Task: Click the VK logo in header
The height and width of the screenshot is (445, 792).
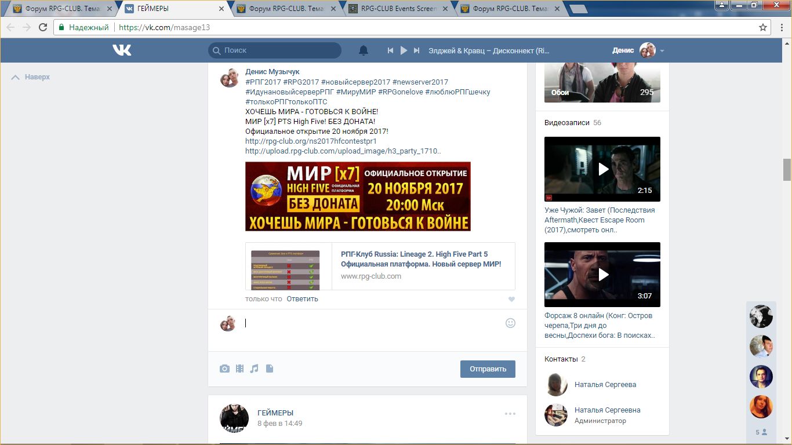Action: (122, 50)
